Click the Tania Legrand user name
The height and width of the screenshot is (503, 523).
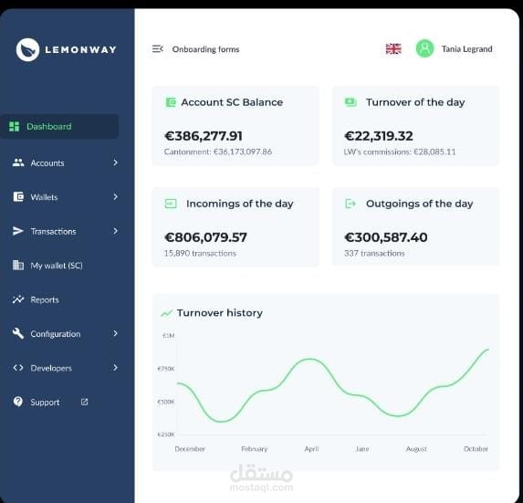coord(467,49)
